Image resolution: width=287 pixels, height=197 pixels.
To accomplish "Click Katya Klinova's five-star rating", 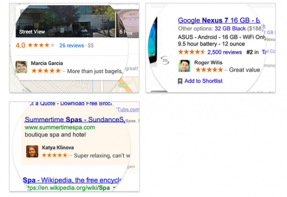I will coord(55,155).
